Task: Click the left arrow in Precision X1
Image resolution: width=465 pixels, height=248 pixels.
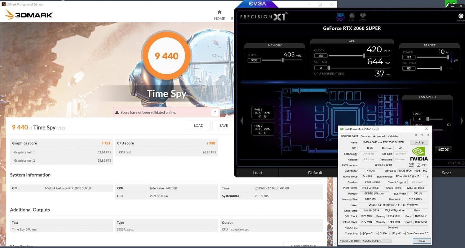Action: pyautogui.click(x=242, y=121)
